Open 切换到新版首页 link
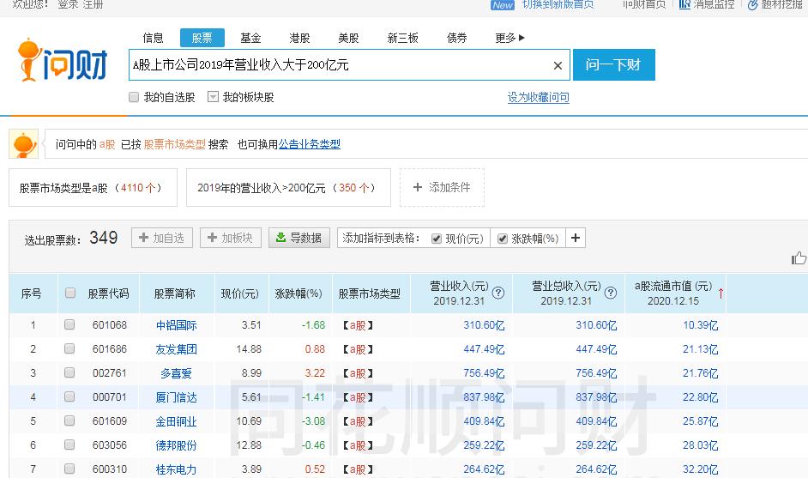This screenshot has height=478, width=808. coord(558,4)
